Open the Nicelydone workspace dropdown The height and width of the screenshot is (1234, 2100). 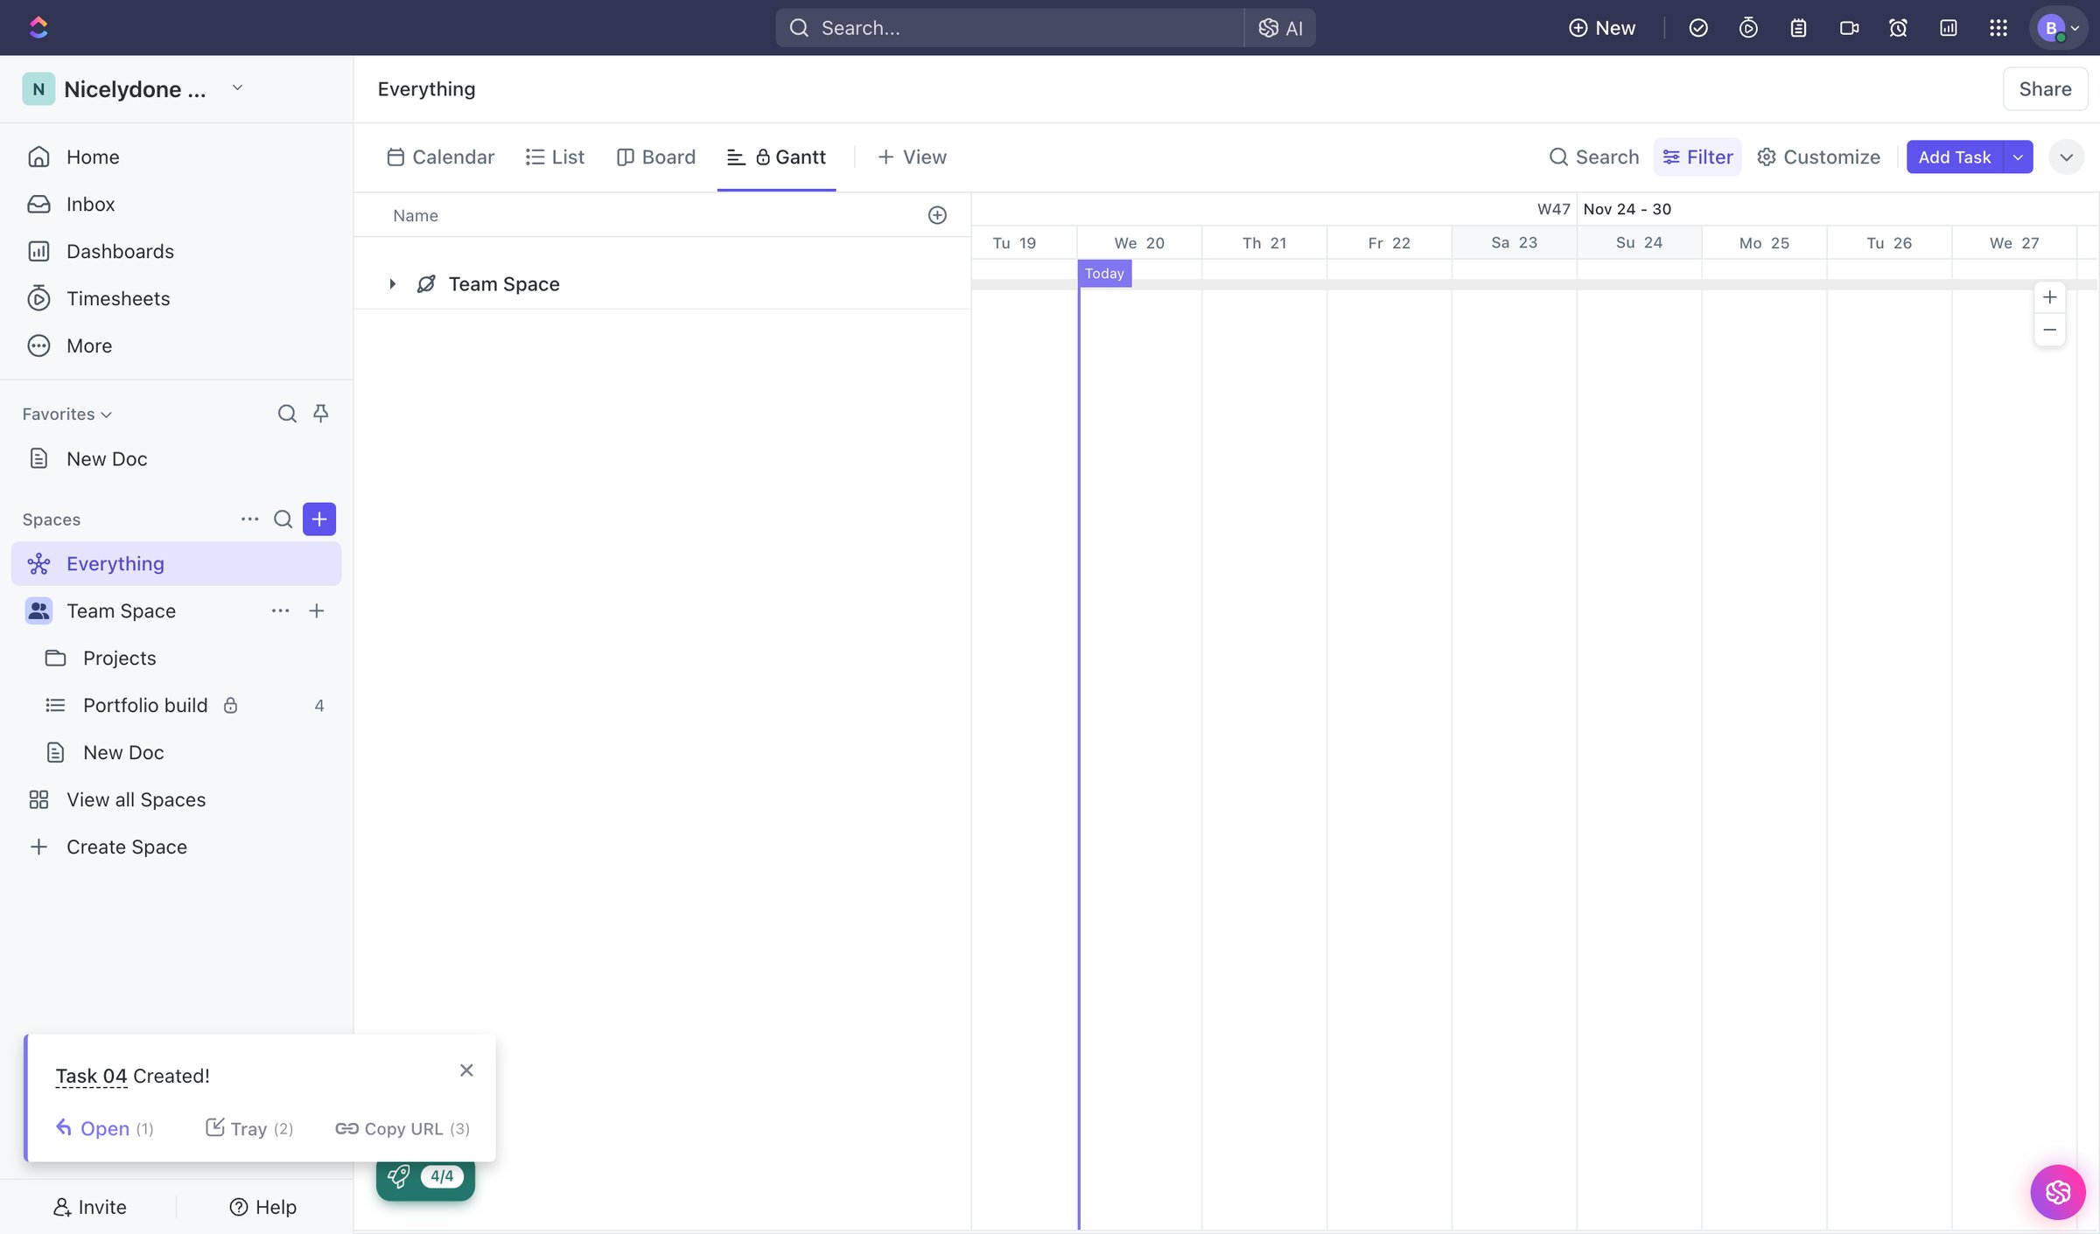tap(237, 88)
